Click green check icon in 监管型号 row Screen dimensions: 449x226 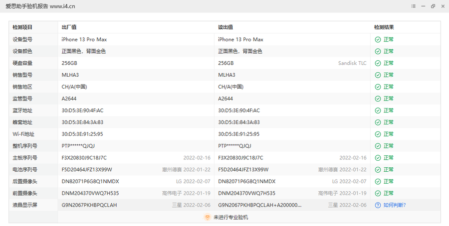(378, 99)
